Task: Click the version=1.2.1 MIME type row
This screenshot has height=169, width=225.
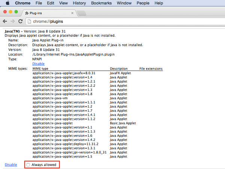Action: [64, 81]
